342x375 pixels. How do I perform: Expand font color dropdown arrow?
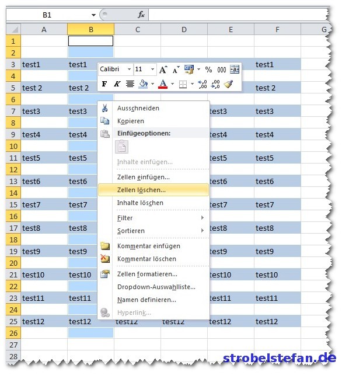click(172, 84)
